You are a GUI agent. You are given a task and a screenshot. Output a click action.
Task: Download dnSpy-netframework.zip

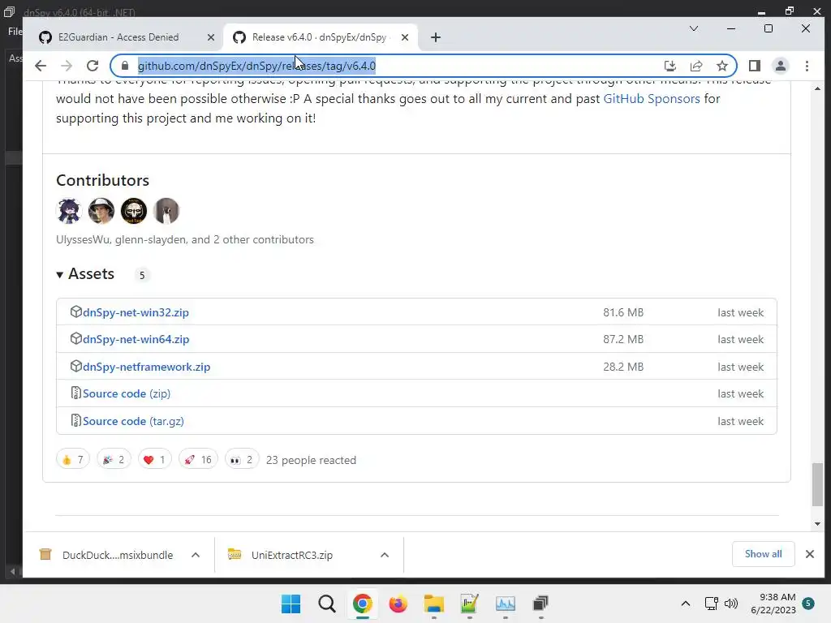click(x=146, y=367)
